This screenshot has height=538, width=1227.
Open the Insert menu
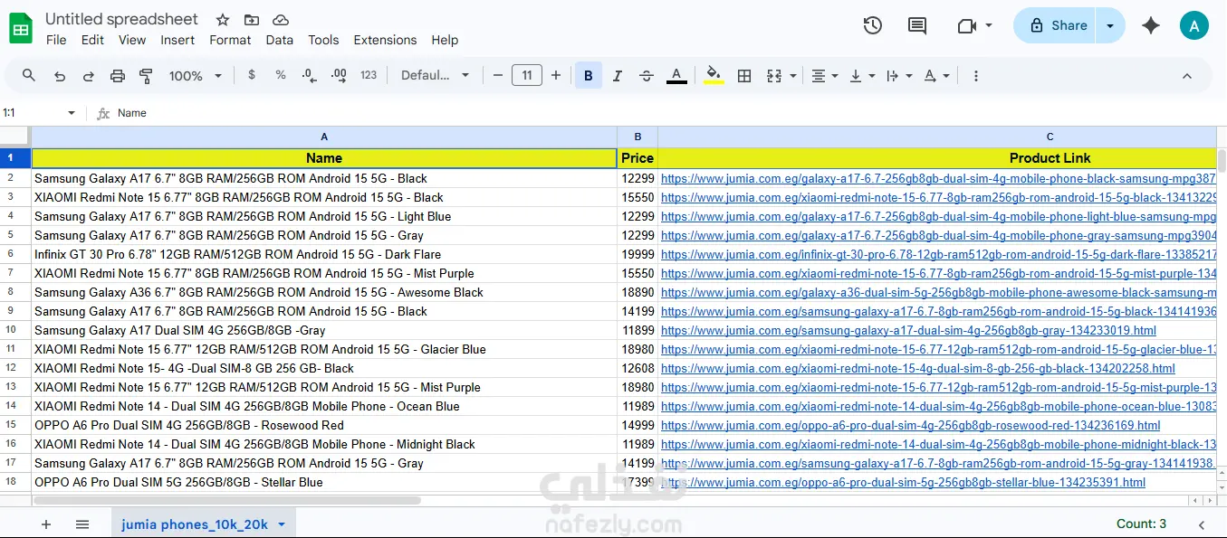click(177, 40)
